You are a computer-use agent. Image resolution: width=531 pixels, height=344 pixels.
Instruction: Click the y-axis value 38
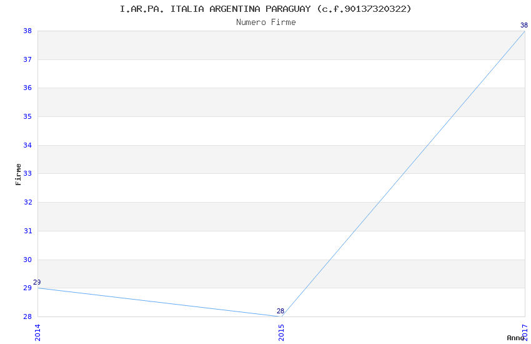tap(27, 31)
